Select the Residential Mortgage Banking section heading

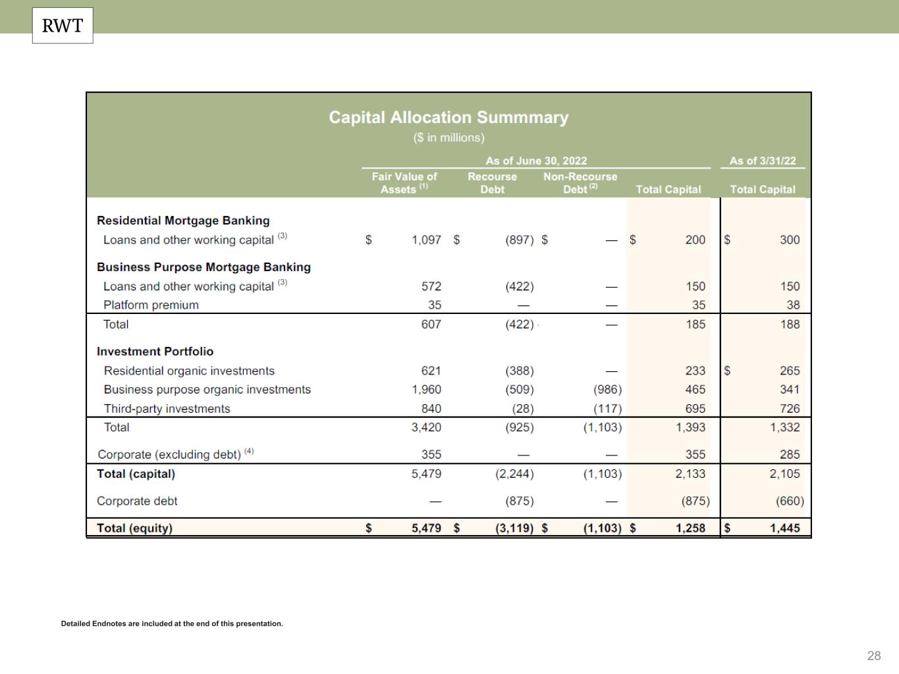tap(183, 220)
